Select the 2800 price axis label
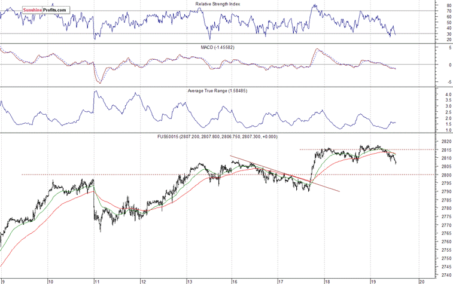This screenshot has width=453, height=284. (x=445, y=175)
